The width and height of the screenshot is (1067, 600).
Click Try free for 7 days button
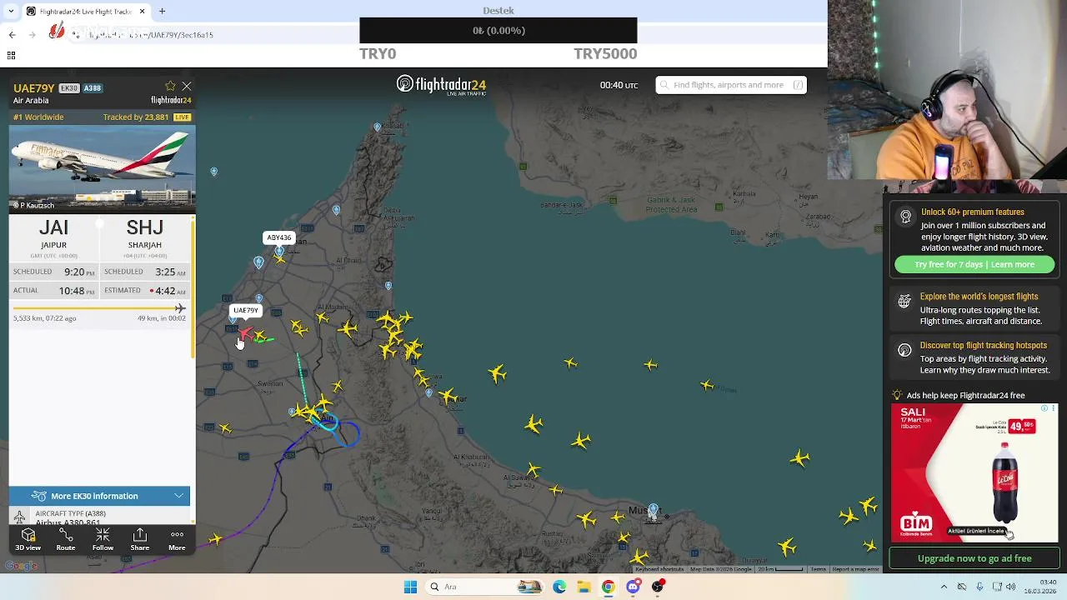click(x=974, y=264)
